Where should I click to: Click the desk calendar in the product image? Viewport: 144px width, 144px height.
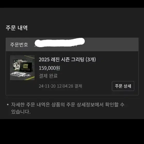point(26,67)
